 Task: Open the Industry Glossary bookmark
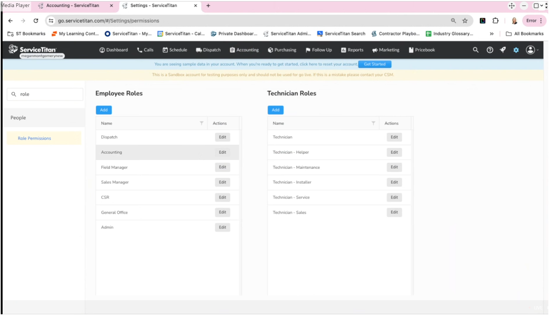pyautogui.click(x=449, y=34)
